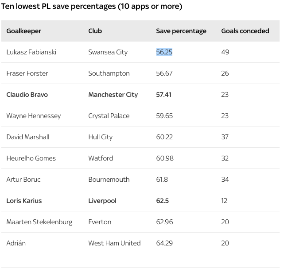Click the highlighted 56.25 save percentage
284x268 pixels.
[x=164, y=52]
